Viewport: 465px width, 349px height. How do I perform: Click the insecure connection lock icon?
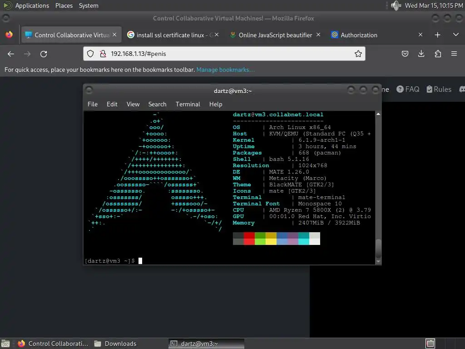coord(103,54)
